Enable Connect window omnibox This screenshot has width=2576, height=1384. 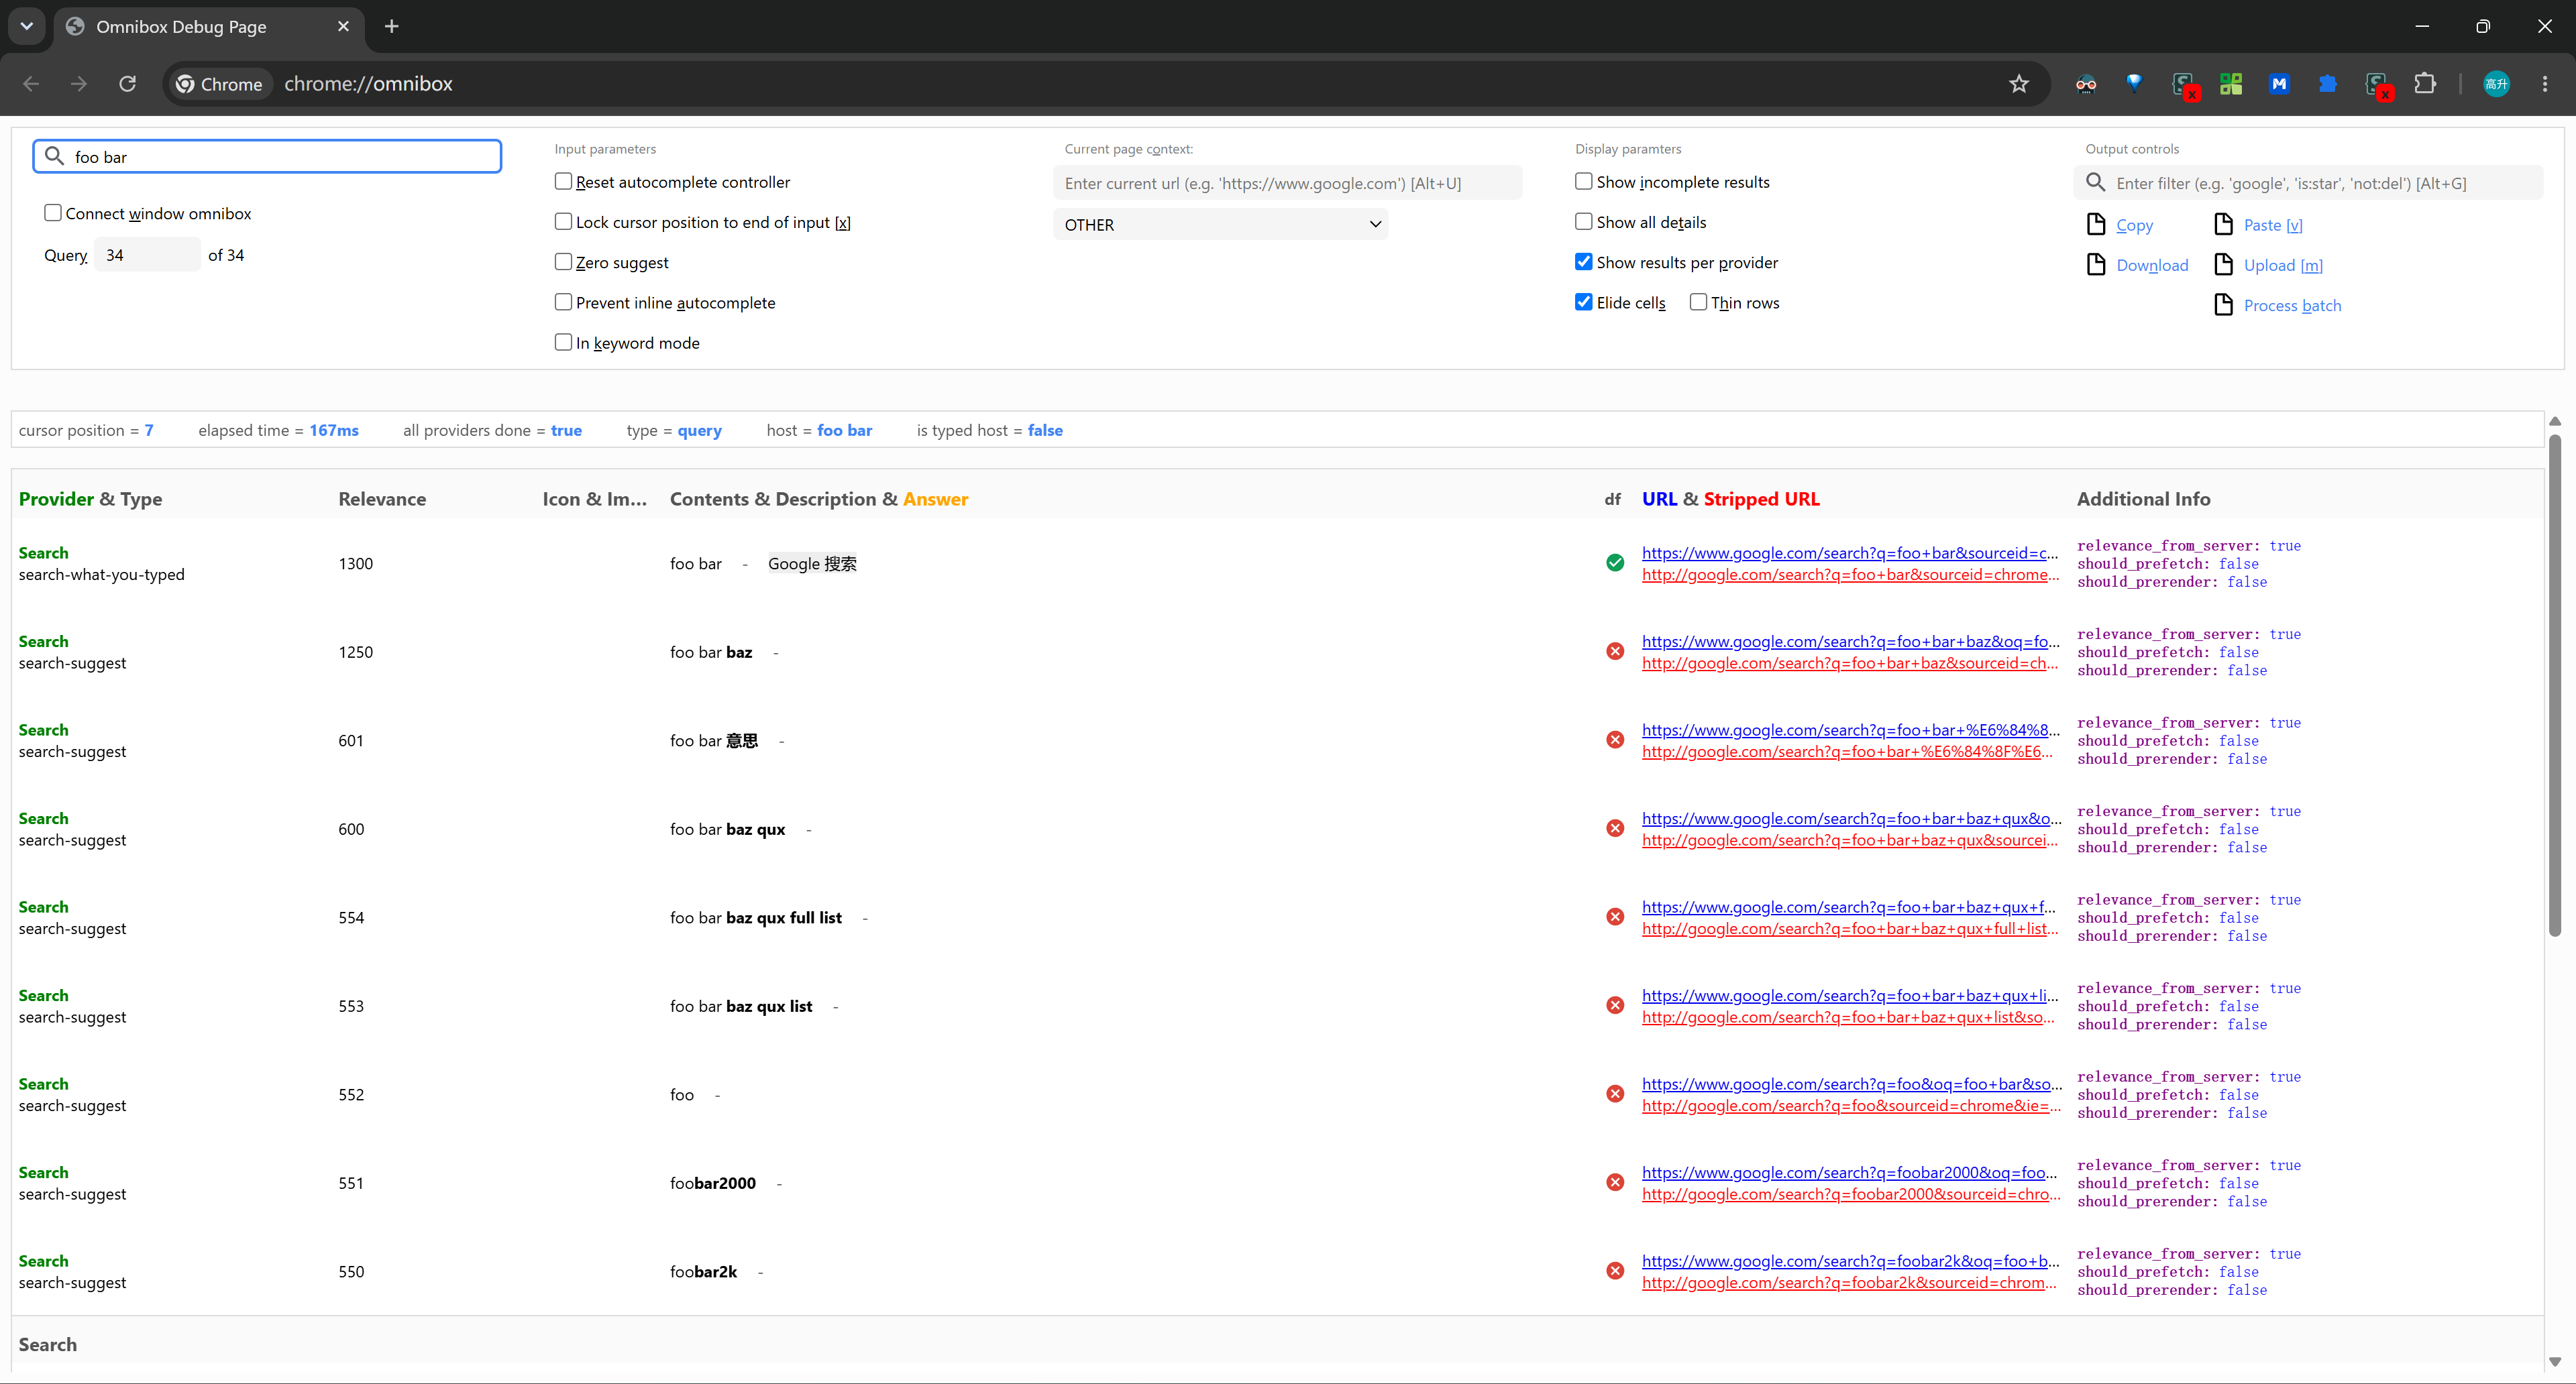tap(53, 213)
